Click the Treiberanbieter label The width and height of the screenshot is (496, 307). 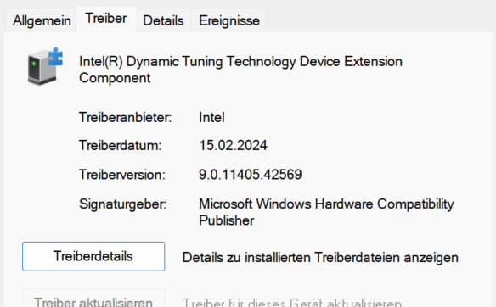125,118
